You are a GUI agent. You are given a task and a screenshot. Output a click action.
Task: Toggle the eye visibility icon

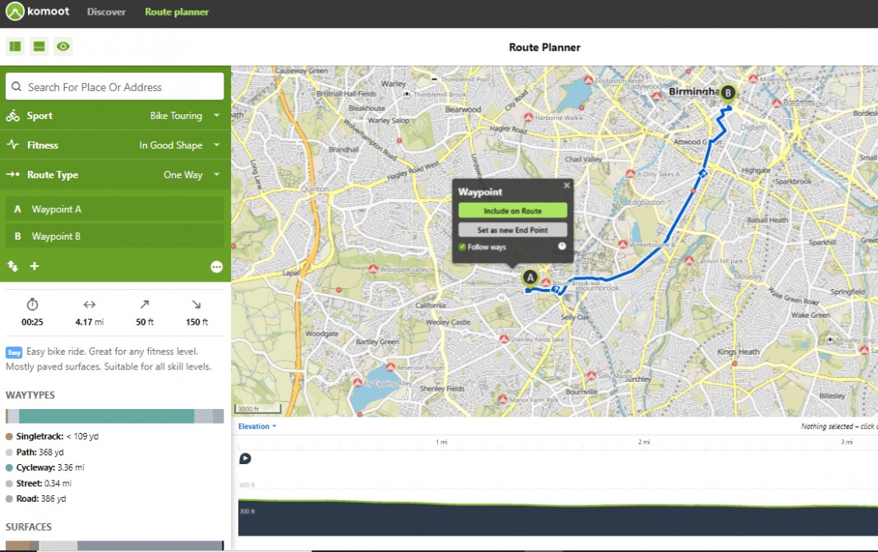63,47
